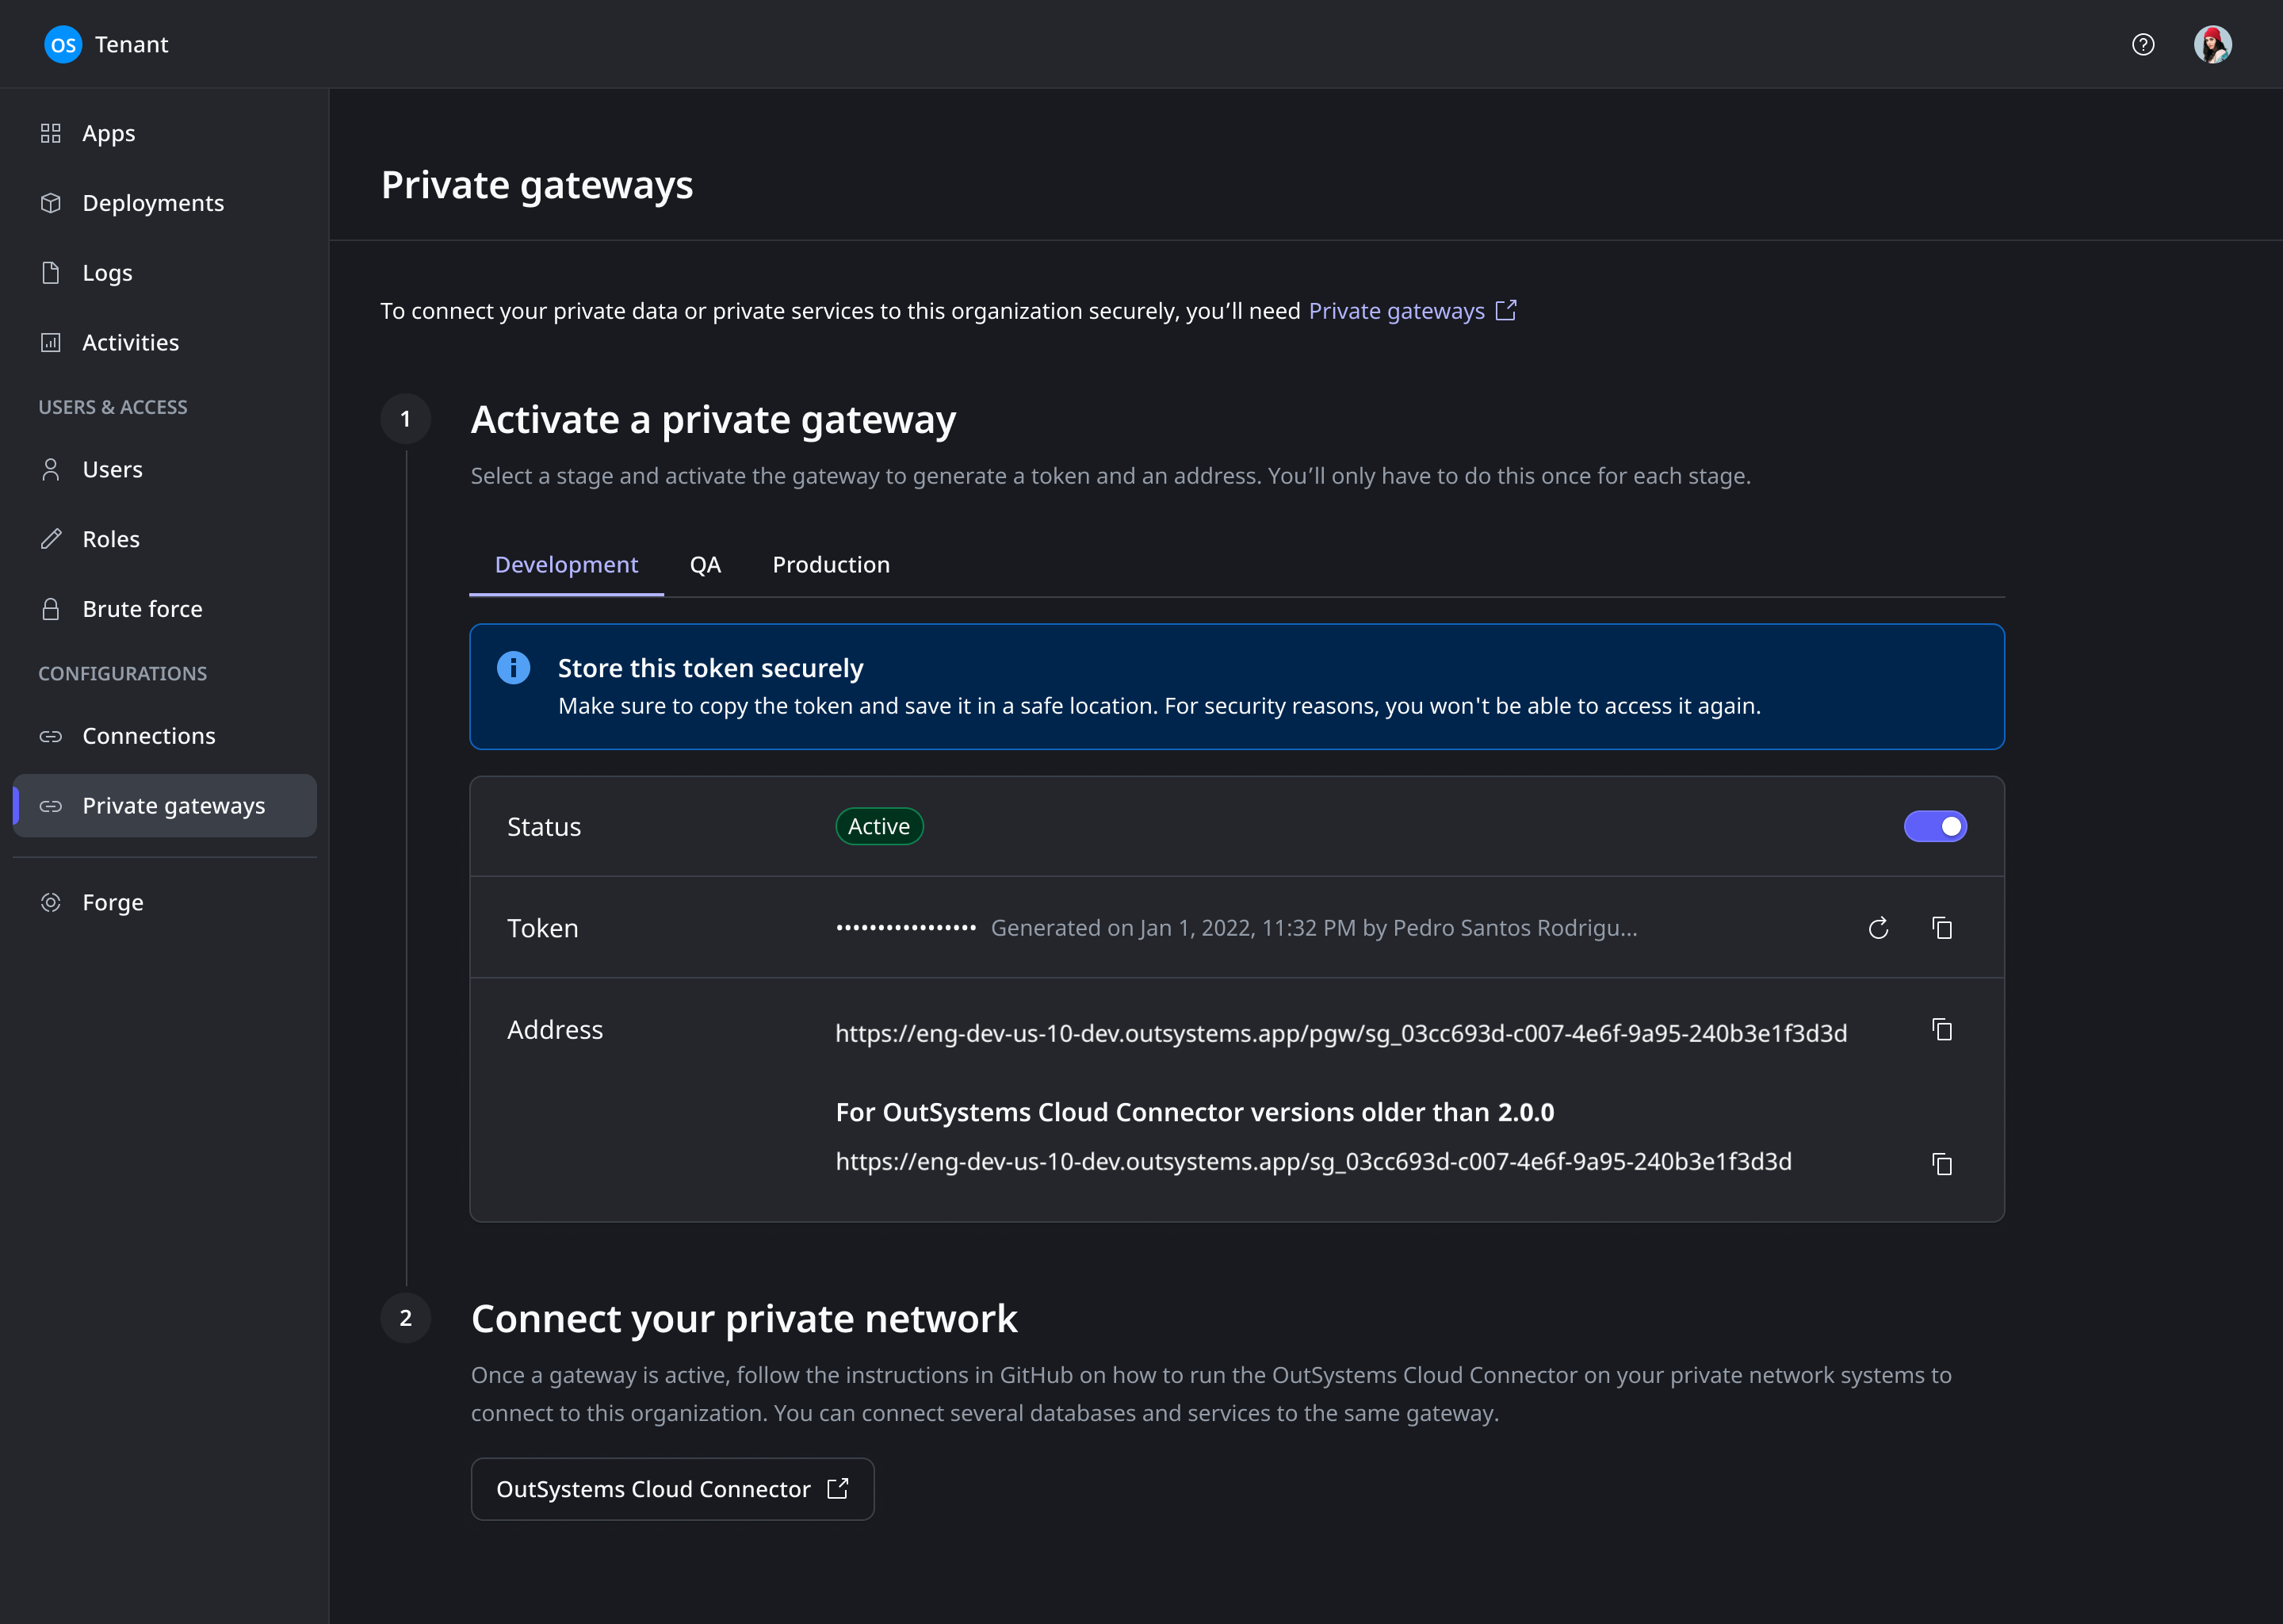
Task: Open the OutSystems Cloud Connector button
Action: (x=671, y=1489)
